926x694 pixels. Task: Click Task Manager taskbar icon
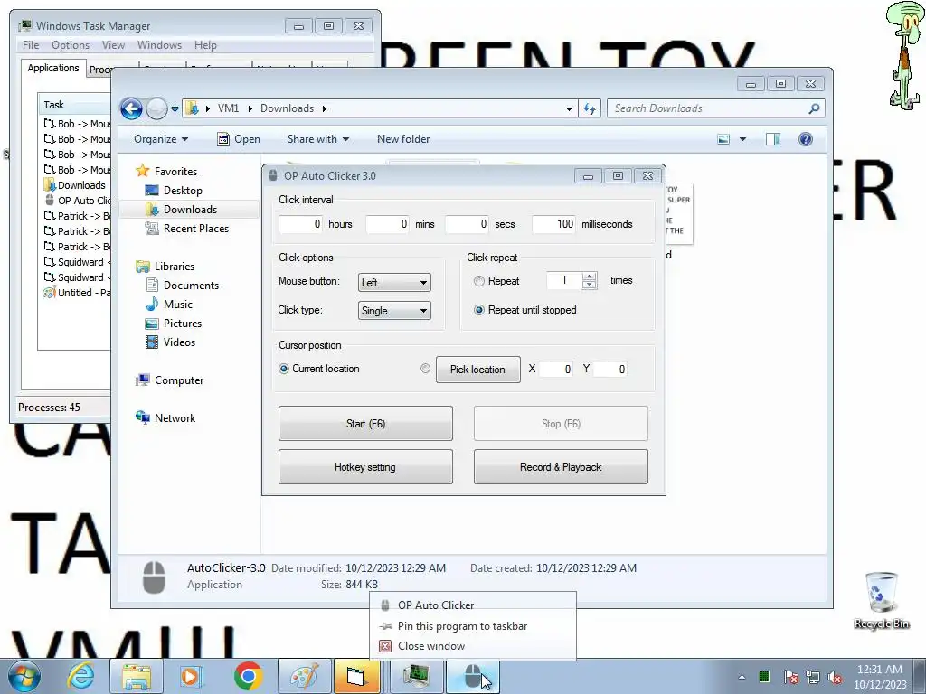coord(417,676)
